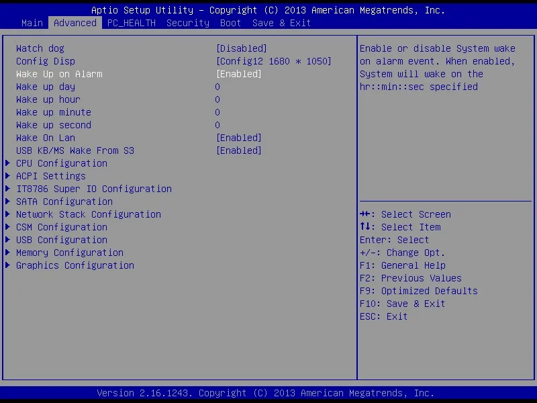Open the CSM Configuration submenu
The width and height of the screenshot is (537, 403).
click(x=62, y=227)
